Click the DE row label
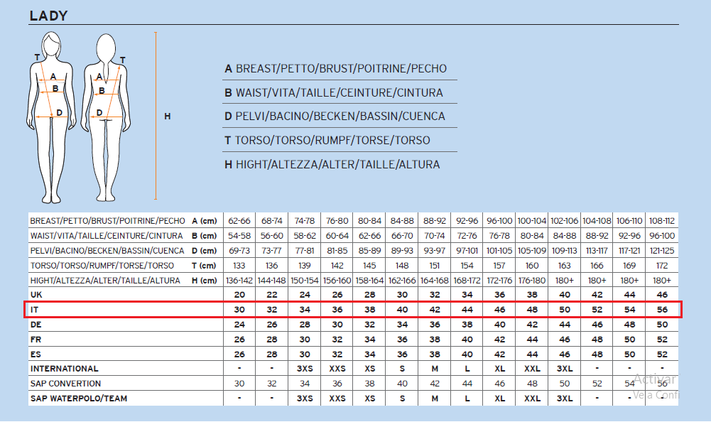Viewport: 711px width, 422px height. pyautogui.click(x=36, y=324)
